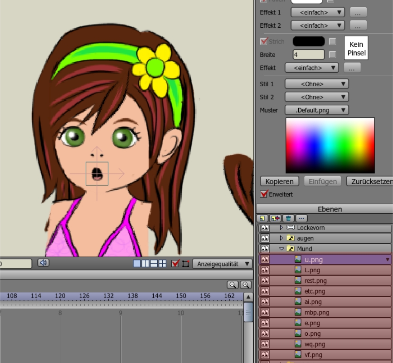This screenshot has height=363, width=393.
Task: Toggle visibility of o.png layer
Action: pyautogui.click(x=265, y=334)
